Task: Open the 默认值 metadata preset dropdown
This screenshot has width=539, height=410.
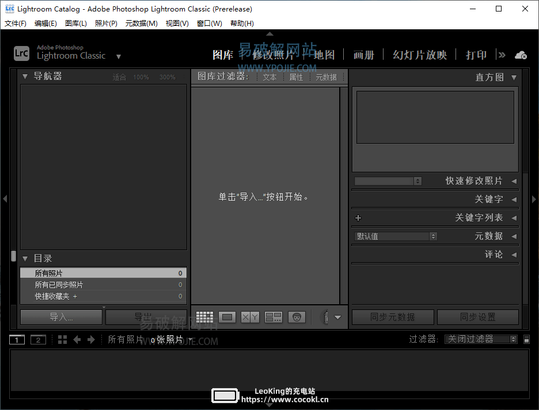Action: (395, 236)
